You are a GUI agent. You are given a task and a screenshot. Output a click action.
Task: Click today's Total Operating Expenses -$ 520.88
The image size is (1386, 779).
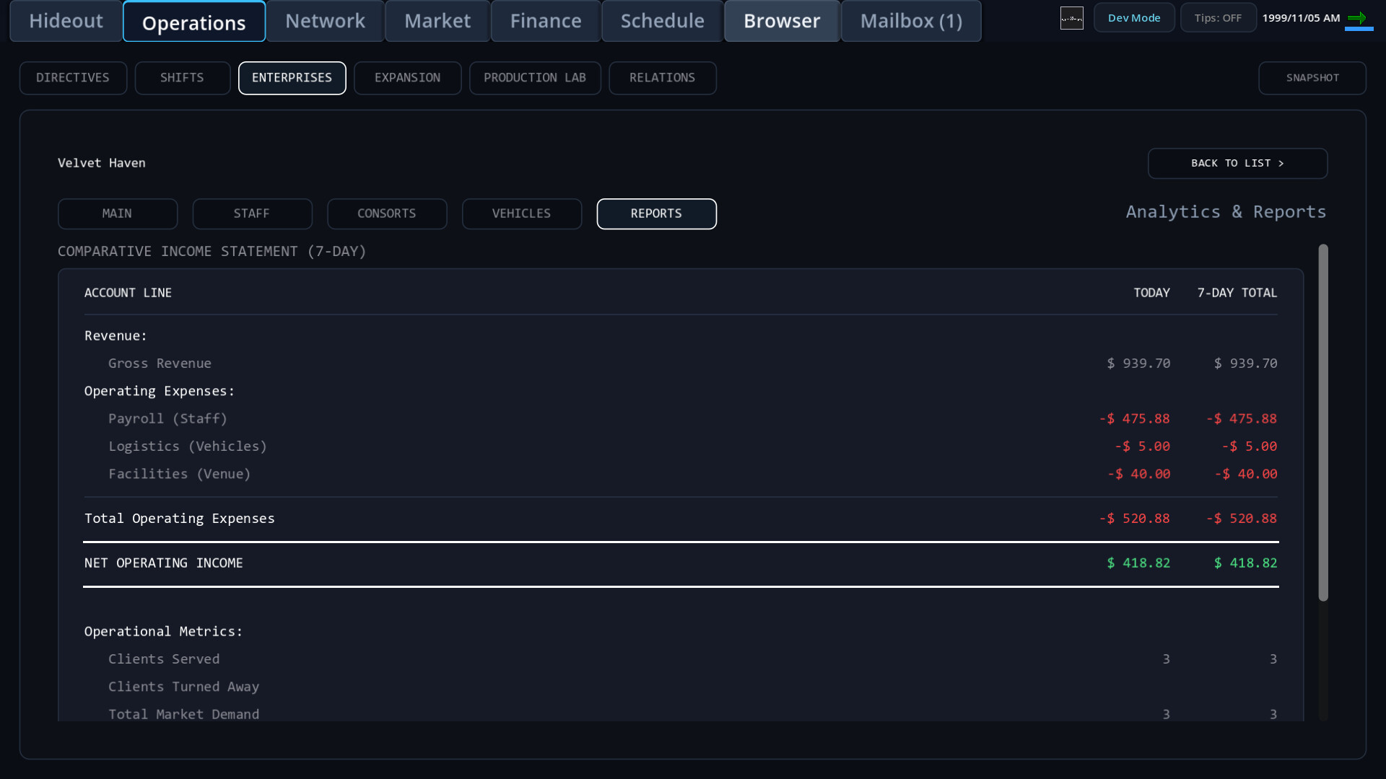(x=1134, y=519)
